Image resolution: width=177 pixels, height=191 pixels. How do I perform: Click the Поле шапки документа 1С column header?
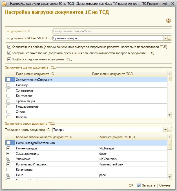(53, 74)
